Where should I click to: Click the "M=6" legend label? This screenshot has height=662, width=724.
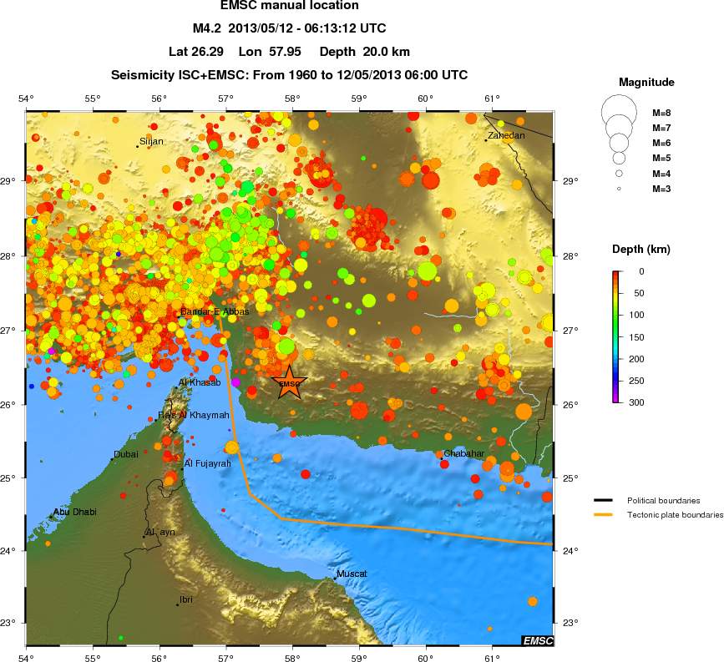click(x=661, y=143)
